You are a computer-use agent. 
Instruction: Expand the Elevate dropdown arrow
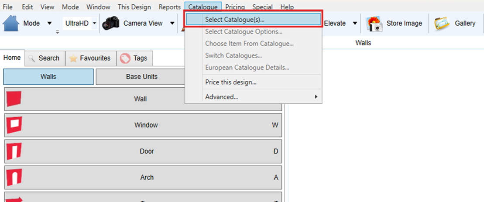click(355, 24)
